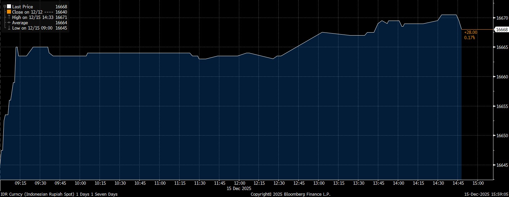The image size is (509, 197).
Task: Click the 15 Dec 2025 date label
Action: point(239,188)
